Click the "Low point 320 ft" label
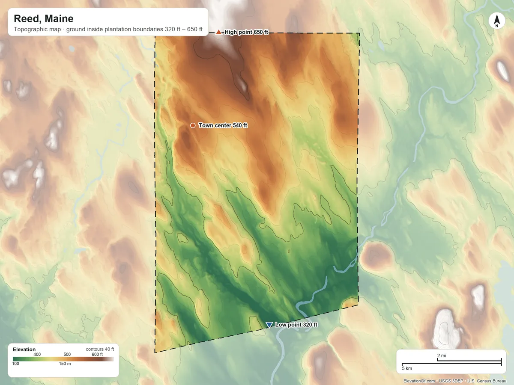Image resolution: width=514 pixels, height=385 pixels. [296, 325]
